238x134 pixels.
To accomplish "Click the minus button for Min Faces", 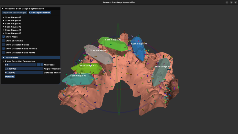I will (x=39, y=65).
